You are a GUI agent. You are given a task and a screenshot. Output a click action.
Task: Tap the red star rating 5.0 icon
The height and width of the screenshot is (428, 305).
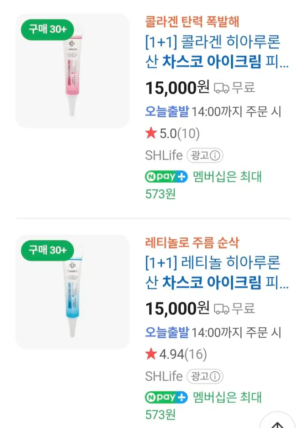(151, 134)
